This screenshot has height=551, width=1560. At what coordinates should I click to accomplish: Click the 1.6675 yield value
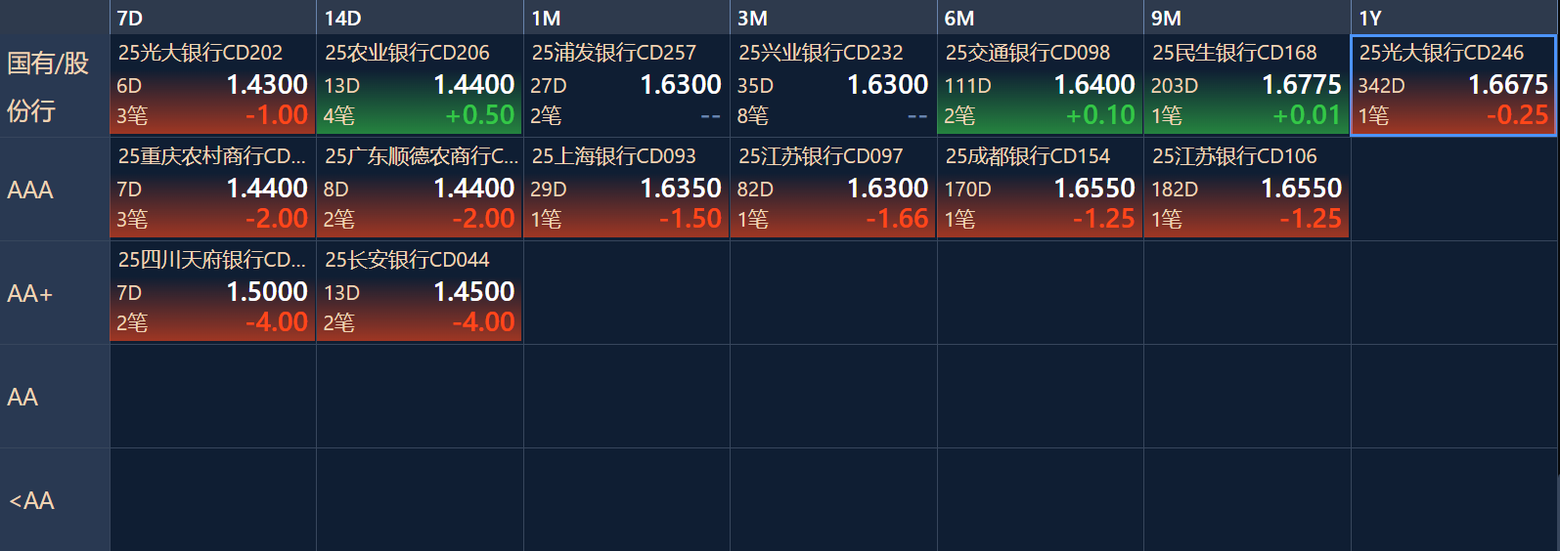(x=1508, y=85)
